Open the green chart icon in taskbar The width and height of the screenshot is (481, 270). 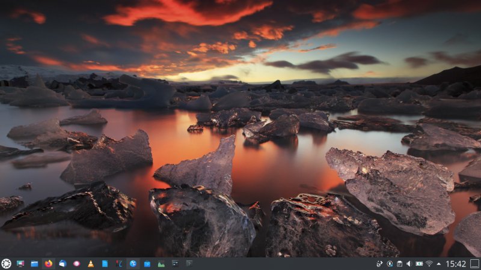point(161,263)
